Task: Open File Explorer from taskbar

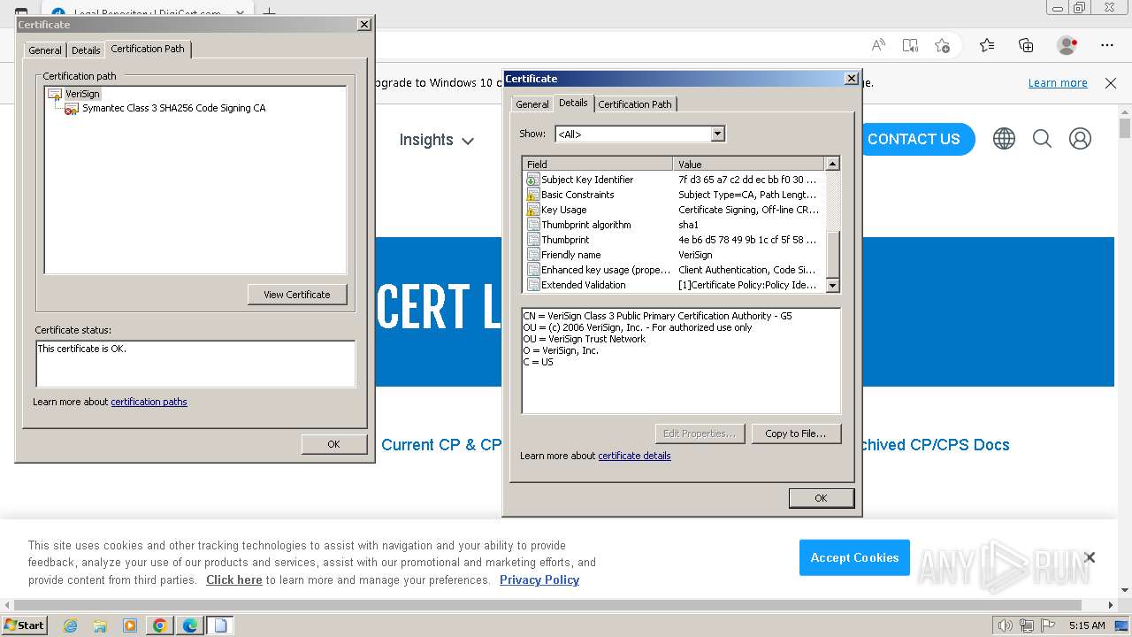Action: (x=100, y=625)
